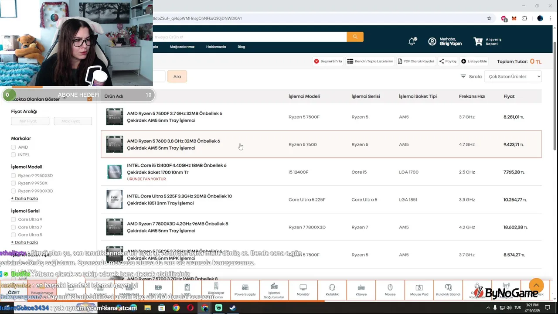Open the Mouse category icon
Image resolution: width=558 pixels, height=314 pixels.
pyautogui.click(x=390, y=290)
